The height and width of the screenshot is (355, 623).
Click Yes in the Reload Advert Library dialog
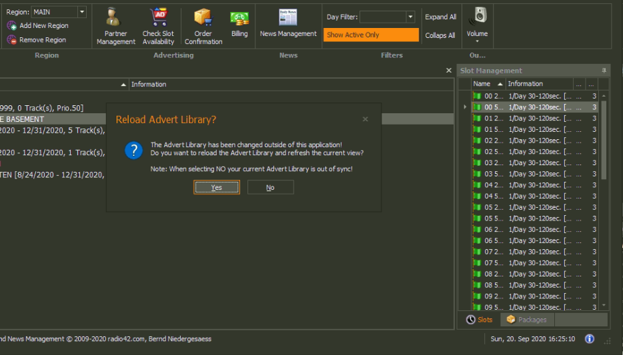pyautogui.click(x=217, y=187)
